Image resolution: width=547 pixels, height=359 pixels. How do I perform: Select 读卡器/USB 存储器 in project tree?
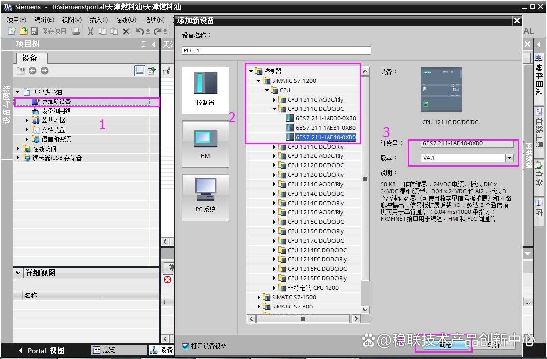coord(57,158)
